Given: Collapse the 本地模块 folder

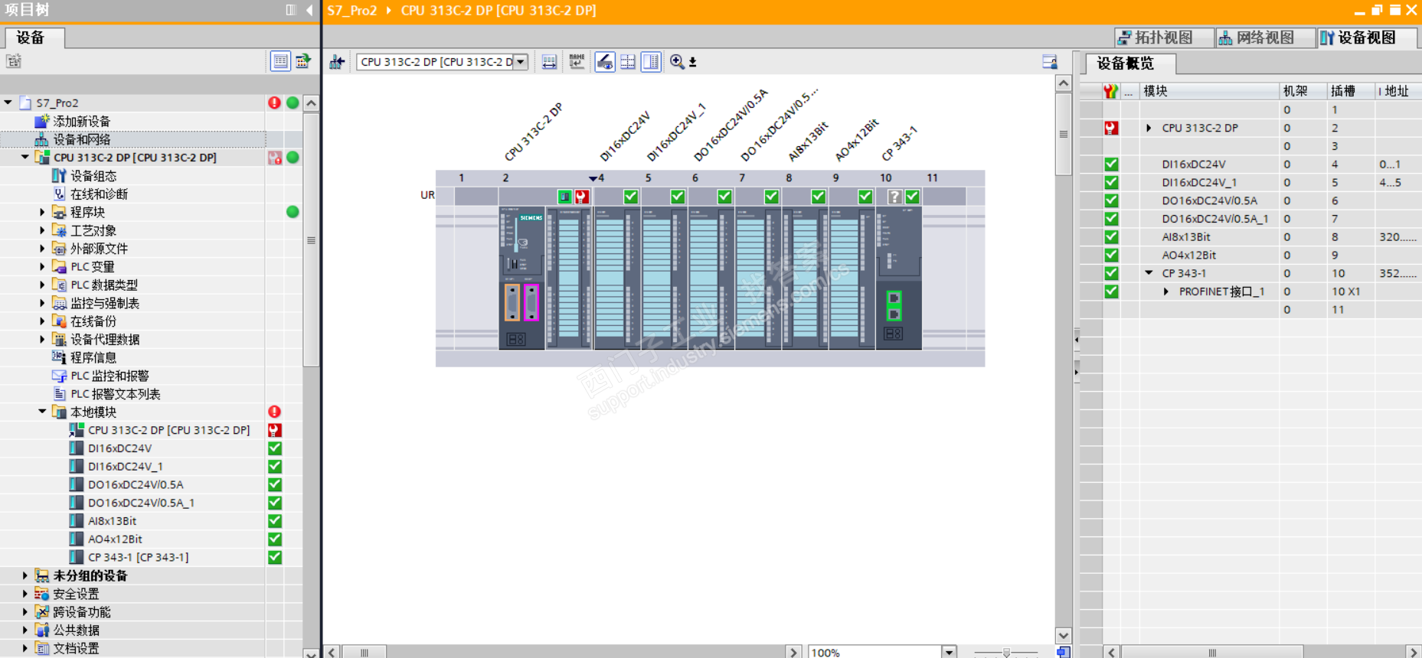Looking at the screenshot, I should click(42, 412).
